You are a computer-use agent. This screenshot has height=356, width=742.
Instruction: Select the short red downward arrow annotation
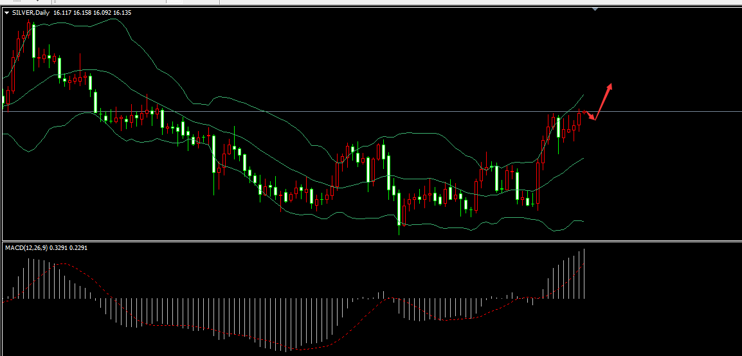click(590, 115)
